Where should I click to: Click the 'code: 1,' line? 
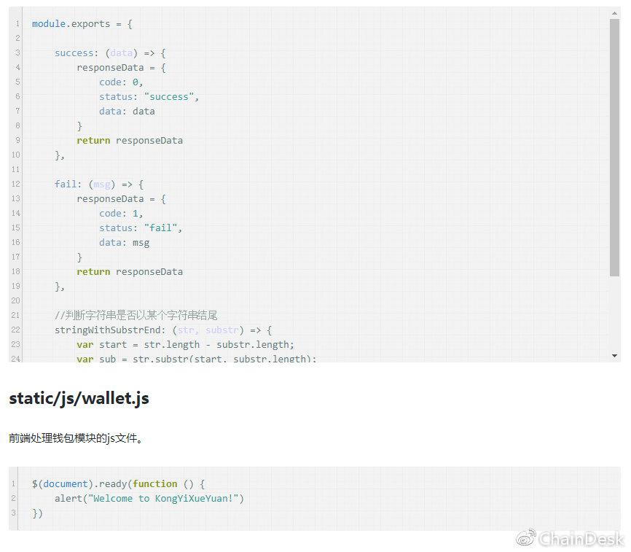point(121,214)
